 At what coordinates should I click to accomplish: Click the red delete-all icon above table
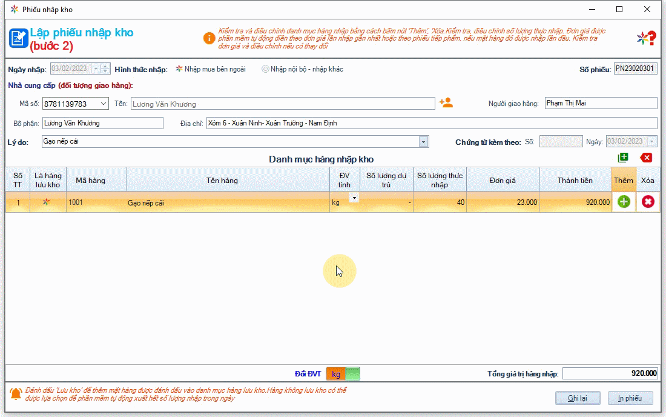tap(647, 158)
